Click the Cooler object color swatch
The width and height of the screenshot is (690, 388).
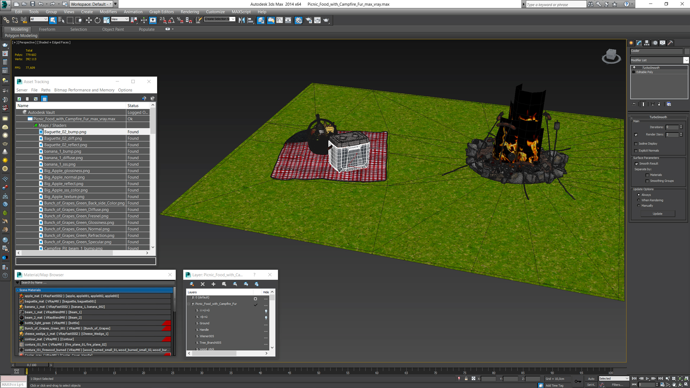687,51
